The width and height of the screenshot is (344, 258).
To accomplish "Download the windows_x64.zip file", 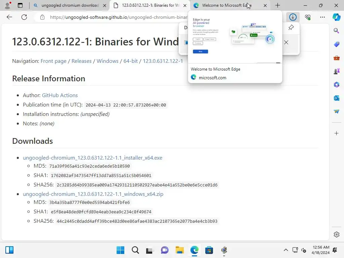I will pyautogui.click(x=93, y=194).
